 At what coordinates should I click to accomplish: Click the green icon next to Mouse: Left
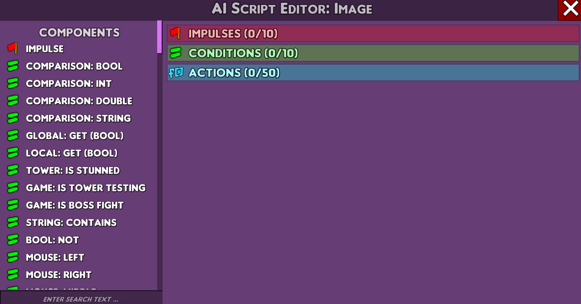[x=13, y=257]
